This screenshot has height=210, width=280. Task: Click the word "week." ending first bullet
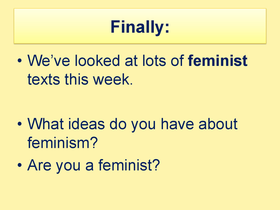pyautogui.click(x=113, y=79)
